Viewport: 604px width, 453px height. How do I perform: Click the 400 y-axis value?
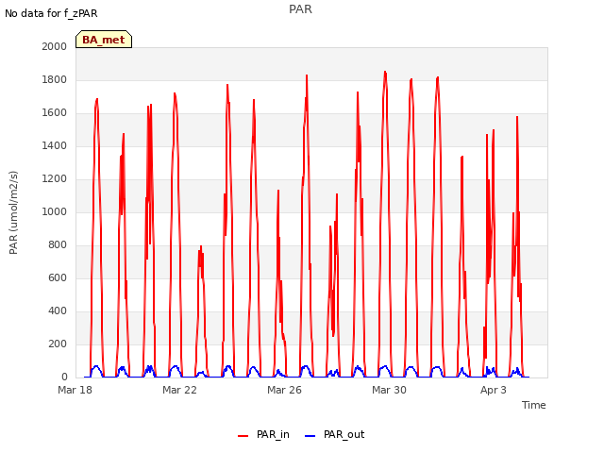58,310
